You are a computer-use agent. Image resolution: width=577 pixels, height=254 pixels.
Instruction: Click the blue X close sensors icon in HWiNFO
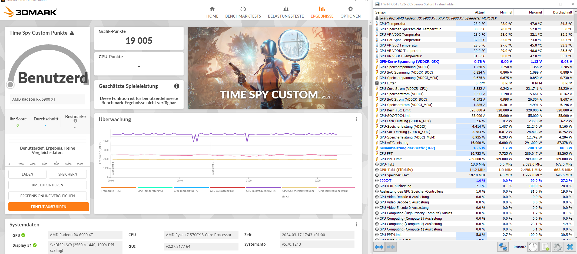pos(570,247)
